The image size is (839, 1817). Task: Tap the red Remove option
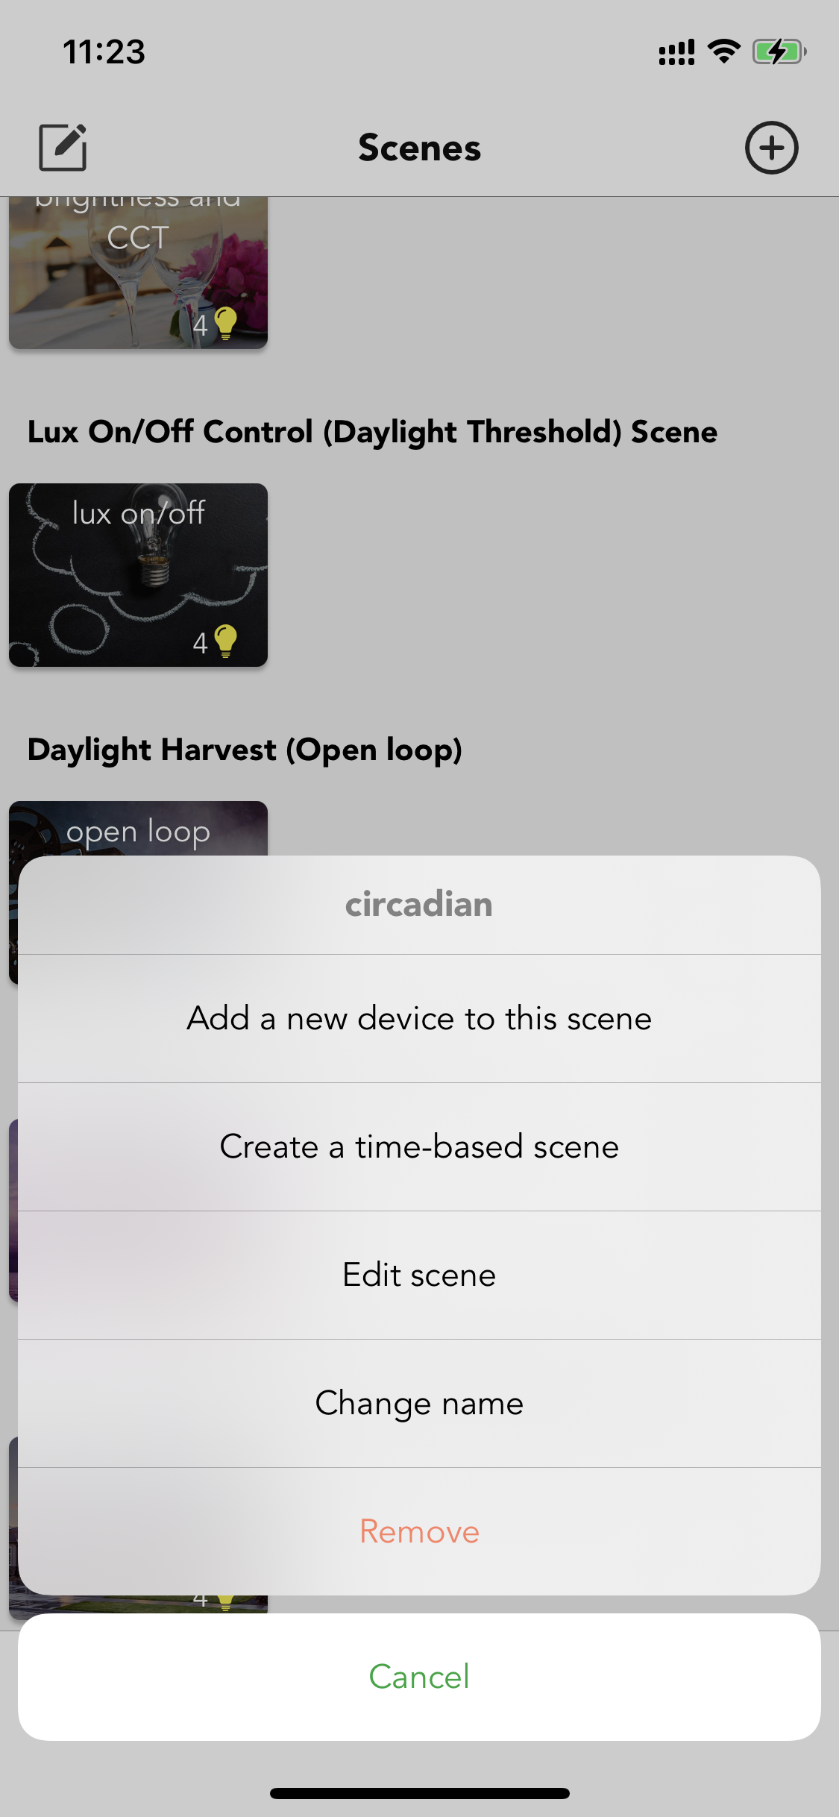419,1531
